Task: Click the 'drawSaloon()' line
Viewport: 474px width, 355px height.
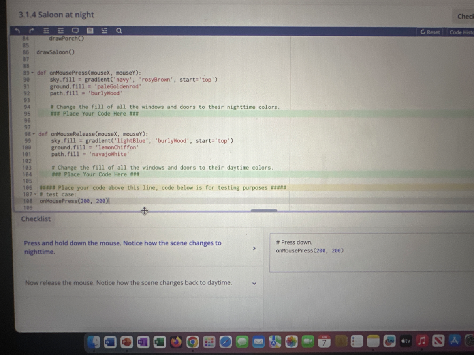Action: tap(56, 52)
